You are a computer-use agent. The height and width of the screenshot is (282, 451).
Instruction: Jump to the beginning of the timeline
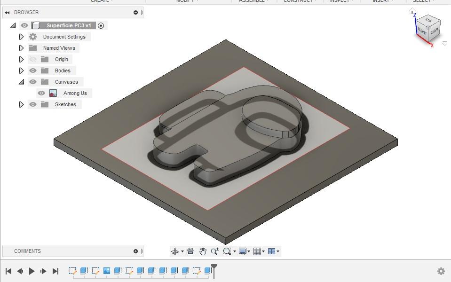click(8, 271)
